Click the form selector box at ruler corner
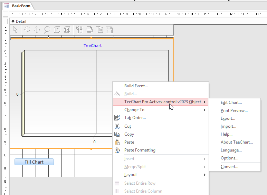This screenshot has width=267, height=195. point(6,14)
